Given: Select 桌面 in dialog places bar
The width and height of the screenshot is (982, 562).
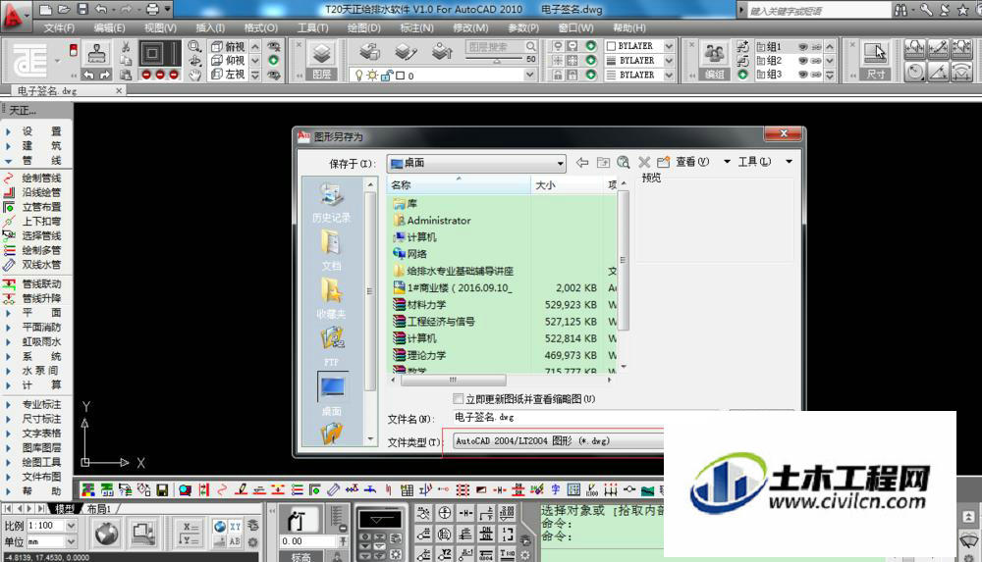Looking at the screenshot, I should (x=332, y=394).
